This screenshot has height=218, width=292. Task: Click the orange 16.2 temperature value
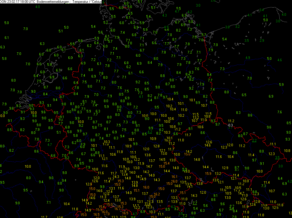tap(157, 194)
